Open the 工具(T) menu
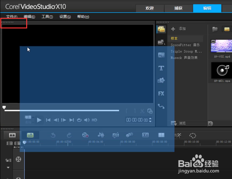 pyautogui.click(x=47, y=17)
